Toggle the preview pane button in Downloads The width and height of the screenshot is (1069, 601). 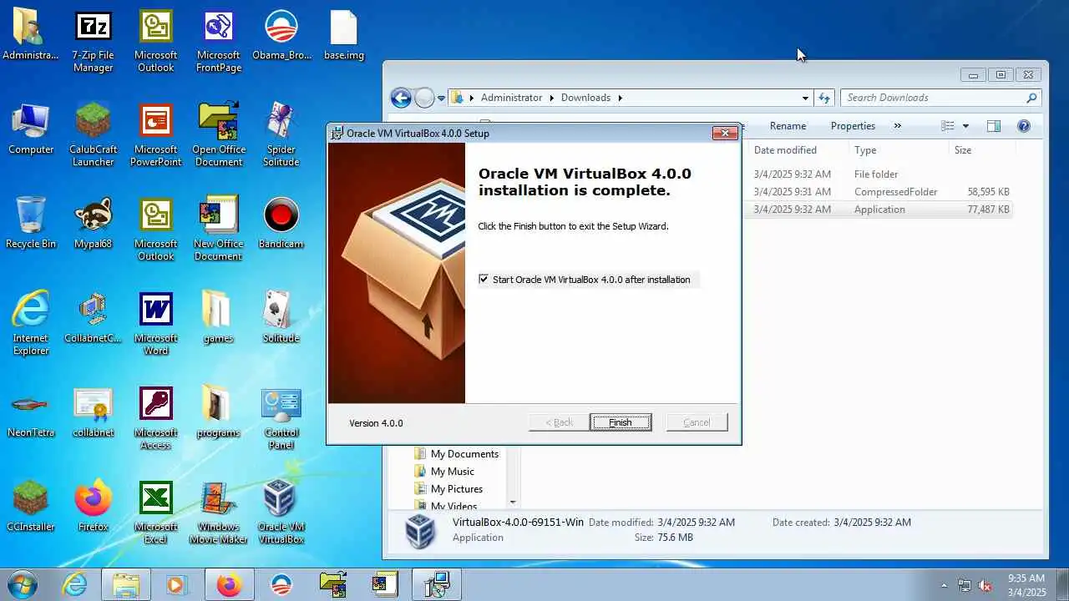coord(994,126)
